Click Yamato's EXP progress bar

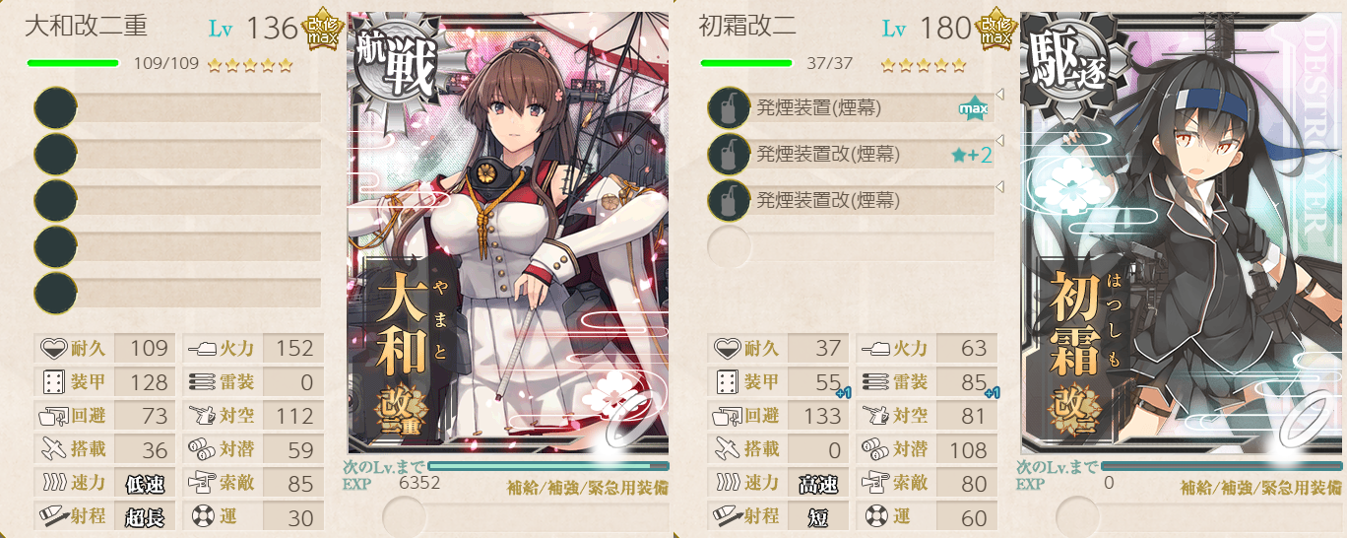tap(548, 466)
